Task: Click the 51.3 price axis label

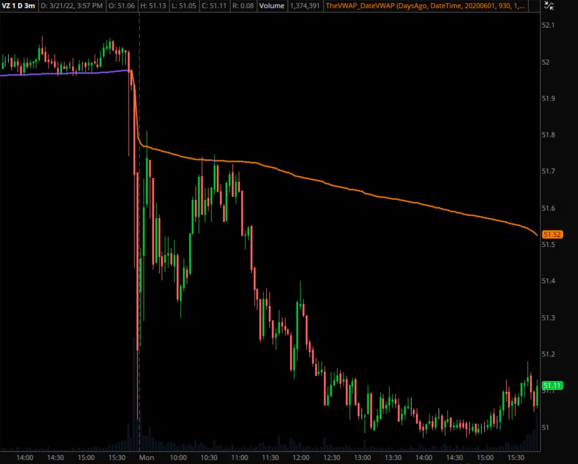Action: coord(548,318)
